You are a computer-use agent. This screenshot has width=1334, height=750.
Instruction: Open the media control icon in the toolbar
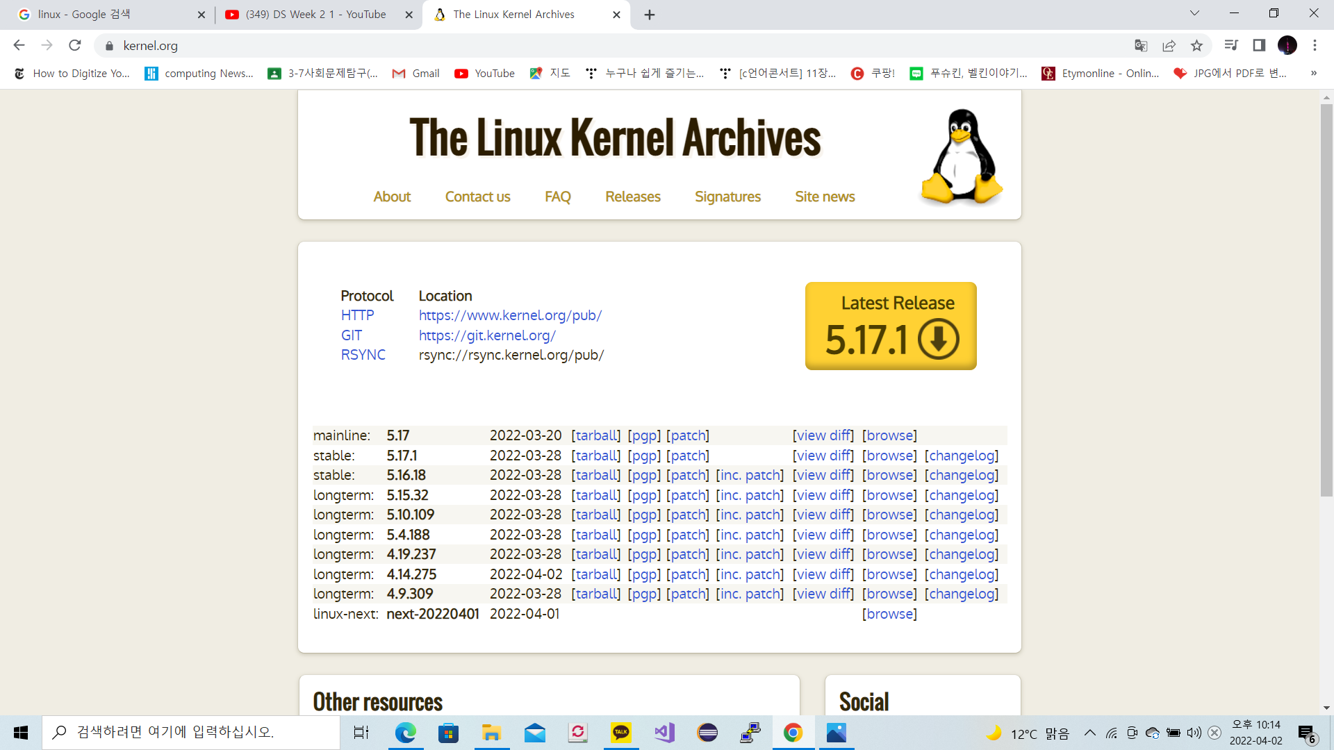(x=1231, y=46)
